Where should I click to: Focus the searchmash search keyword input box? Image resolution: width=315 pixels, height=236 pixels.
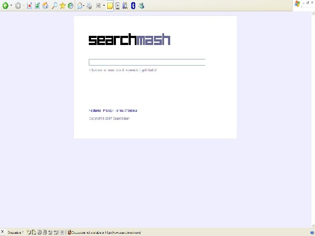point(147,62)
